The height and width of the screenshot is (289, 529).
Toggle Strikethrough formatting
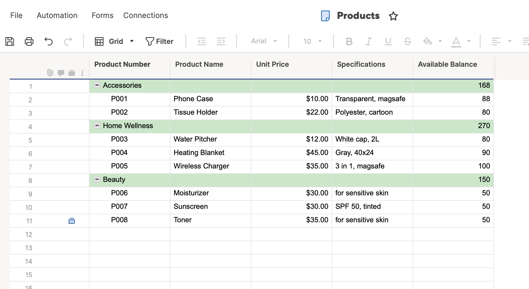tap(407, 41)
